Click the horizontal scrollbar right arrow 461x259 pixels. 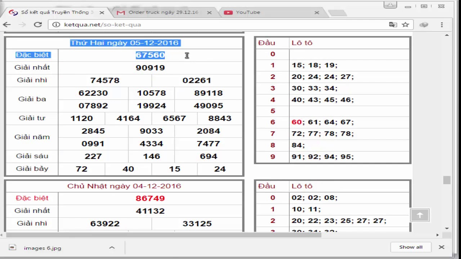tap(438, 235)
